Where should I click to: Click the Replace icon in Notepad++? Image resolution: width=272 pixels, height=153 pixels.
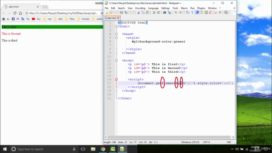click(169, 12)
